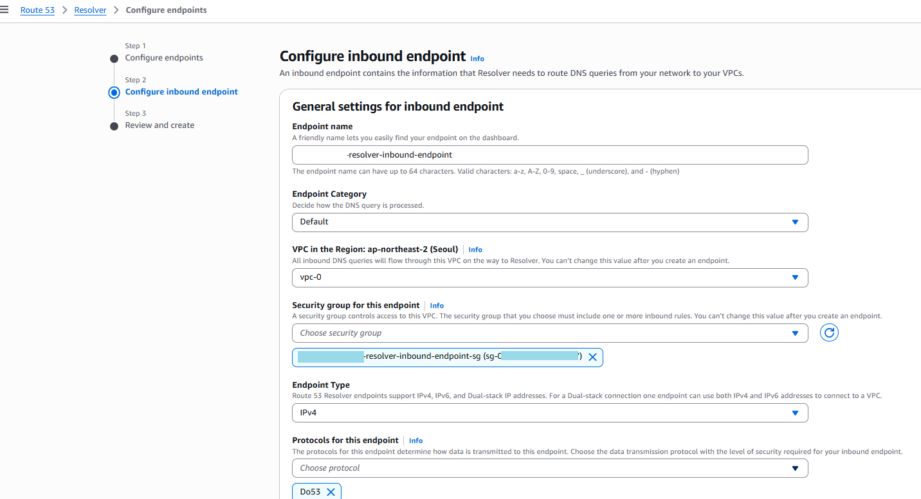The height and width of the screenshot is (499, 921).
Task: Open the Choose security group dropdown
Action: click(549, 333)
